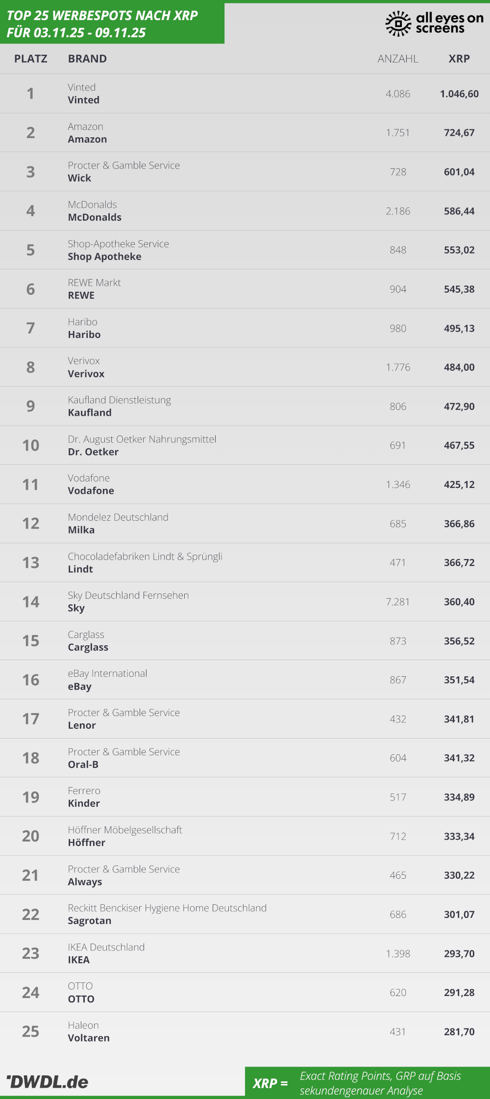Click the Amazon brand name
Screen dimensions: 490x1099
click(x=87, y=139)
